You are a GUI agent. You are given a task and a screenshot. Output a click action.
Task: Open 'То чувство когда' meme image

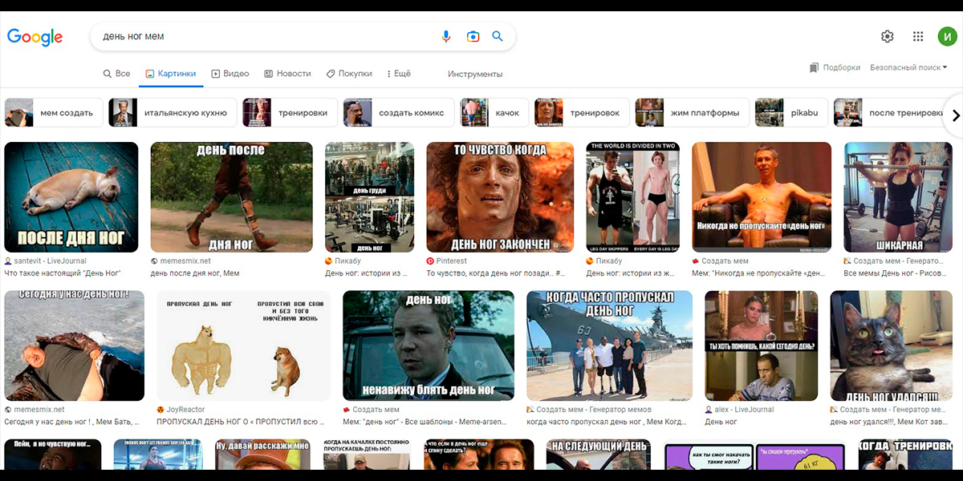(x=500, y=197)
